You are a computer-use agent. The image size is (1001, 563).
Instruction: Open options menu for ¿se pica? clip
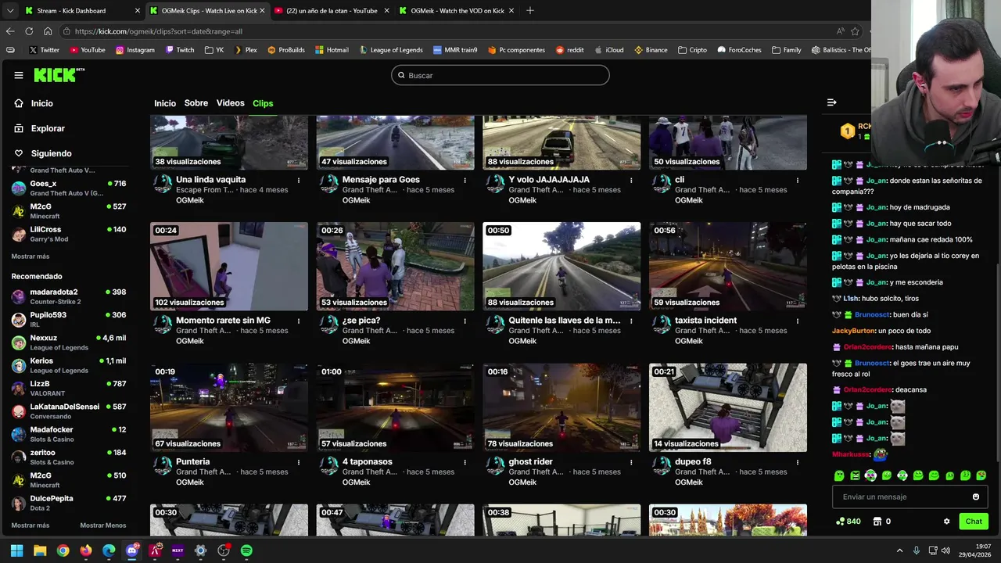click(x=465, y=321)
